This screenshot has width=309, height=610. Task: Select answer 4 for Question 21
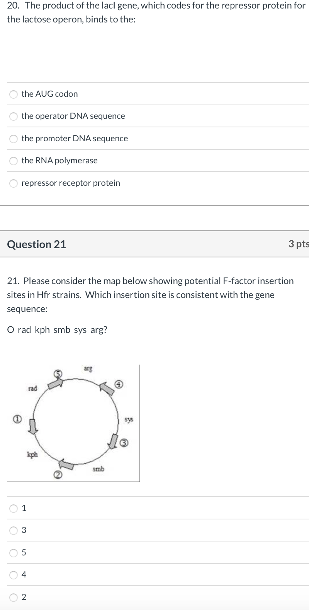13,575
